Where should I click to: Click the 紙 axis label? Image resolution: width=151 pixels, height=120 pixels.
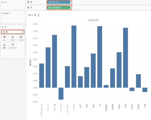(100, 105)
